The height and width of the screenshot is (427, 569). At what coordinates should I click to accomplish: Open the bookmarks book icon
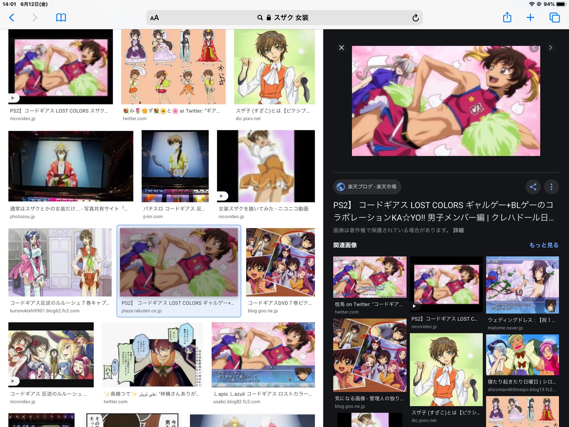click(x=61, y=18)
